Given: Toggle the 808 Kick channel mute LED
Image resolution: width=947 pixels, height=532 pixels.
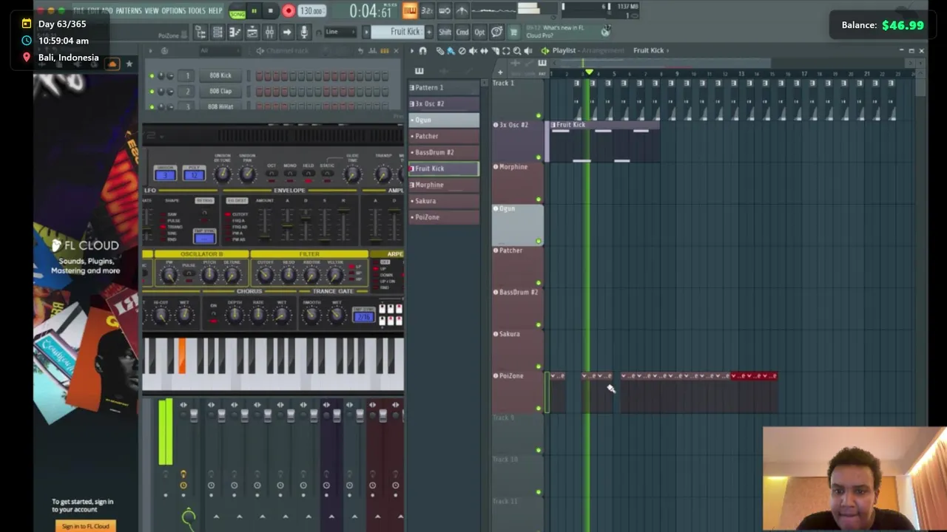Looking at the screenshot, I should 152,75.
